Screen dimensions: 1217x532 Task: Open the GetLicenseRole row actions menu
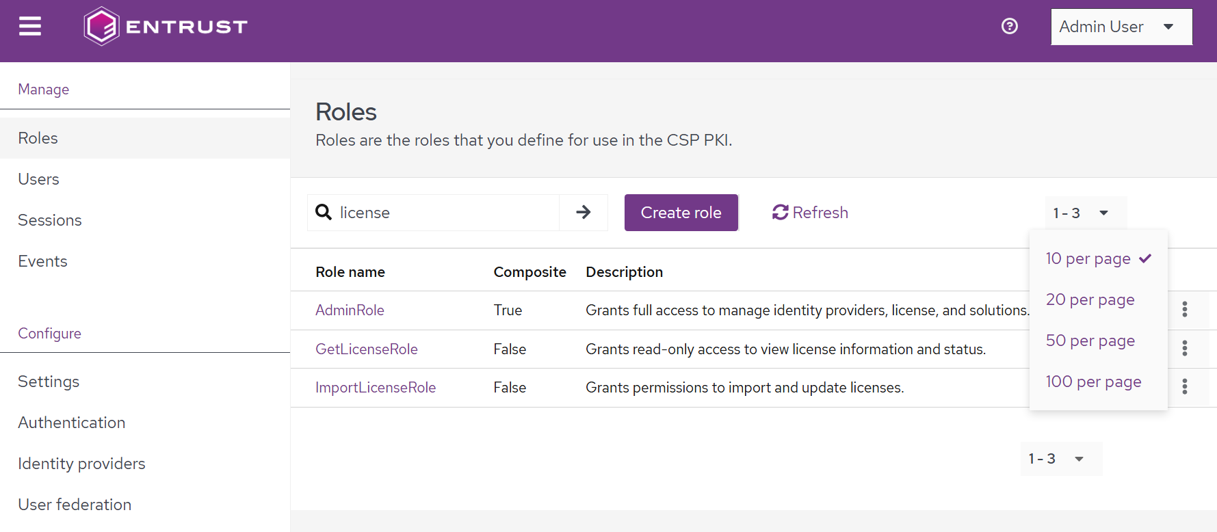coord(1184,349)
